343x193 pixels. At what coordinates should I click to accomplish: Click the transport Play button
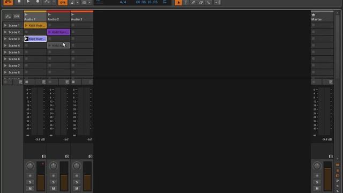(x=28, y=2)
